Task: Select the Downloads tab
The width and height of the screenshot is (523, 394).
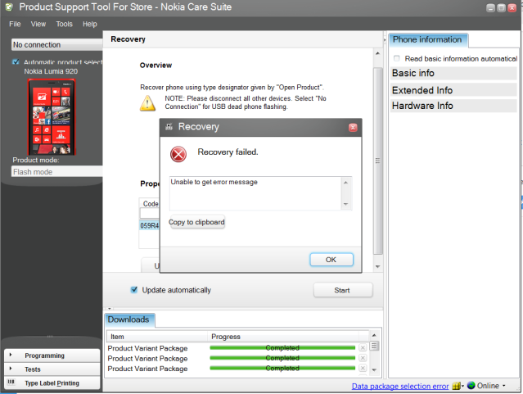Action: pos(129,320)
